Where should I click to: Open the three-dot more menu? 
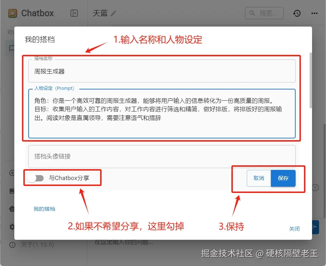[x=314, y=13]
